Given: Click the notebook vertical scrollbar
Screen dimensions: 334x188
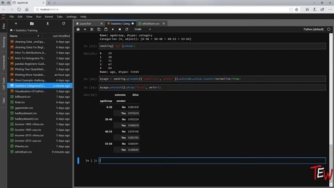Looking at the screenshot, I should [331, 110].
